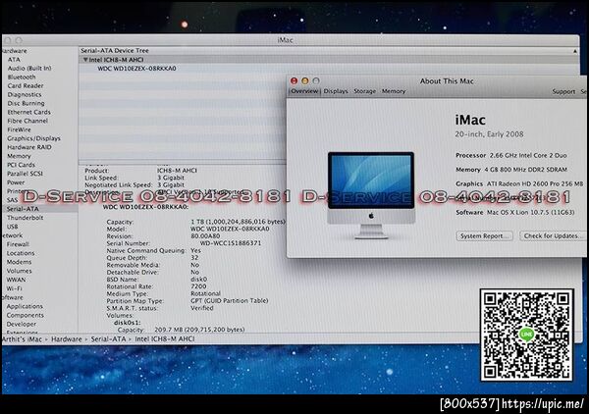
Task: Select Memory in the hardware sidebar
Action: click(x=19, y=156)
